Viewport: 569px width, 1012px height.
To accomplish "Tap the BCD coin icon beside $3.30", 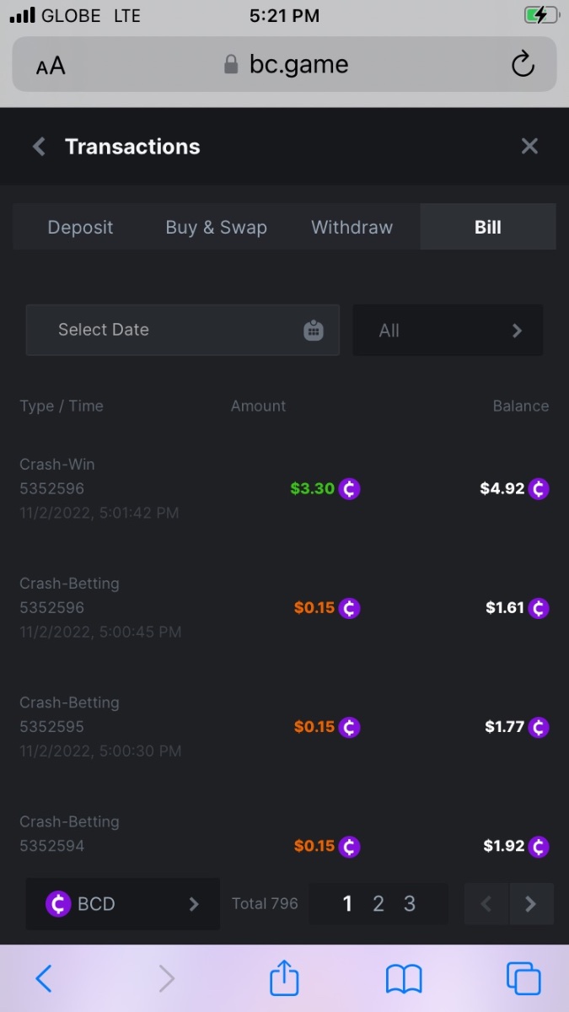I will point(350,489).
